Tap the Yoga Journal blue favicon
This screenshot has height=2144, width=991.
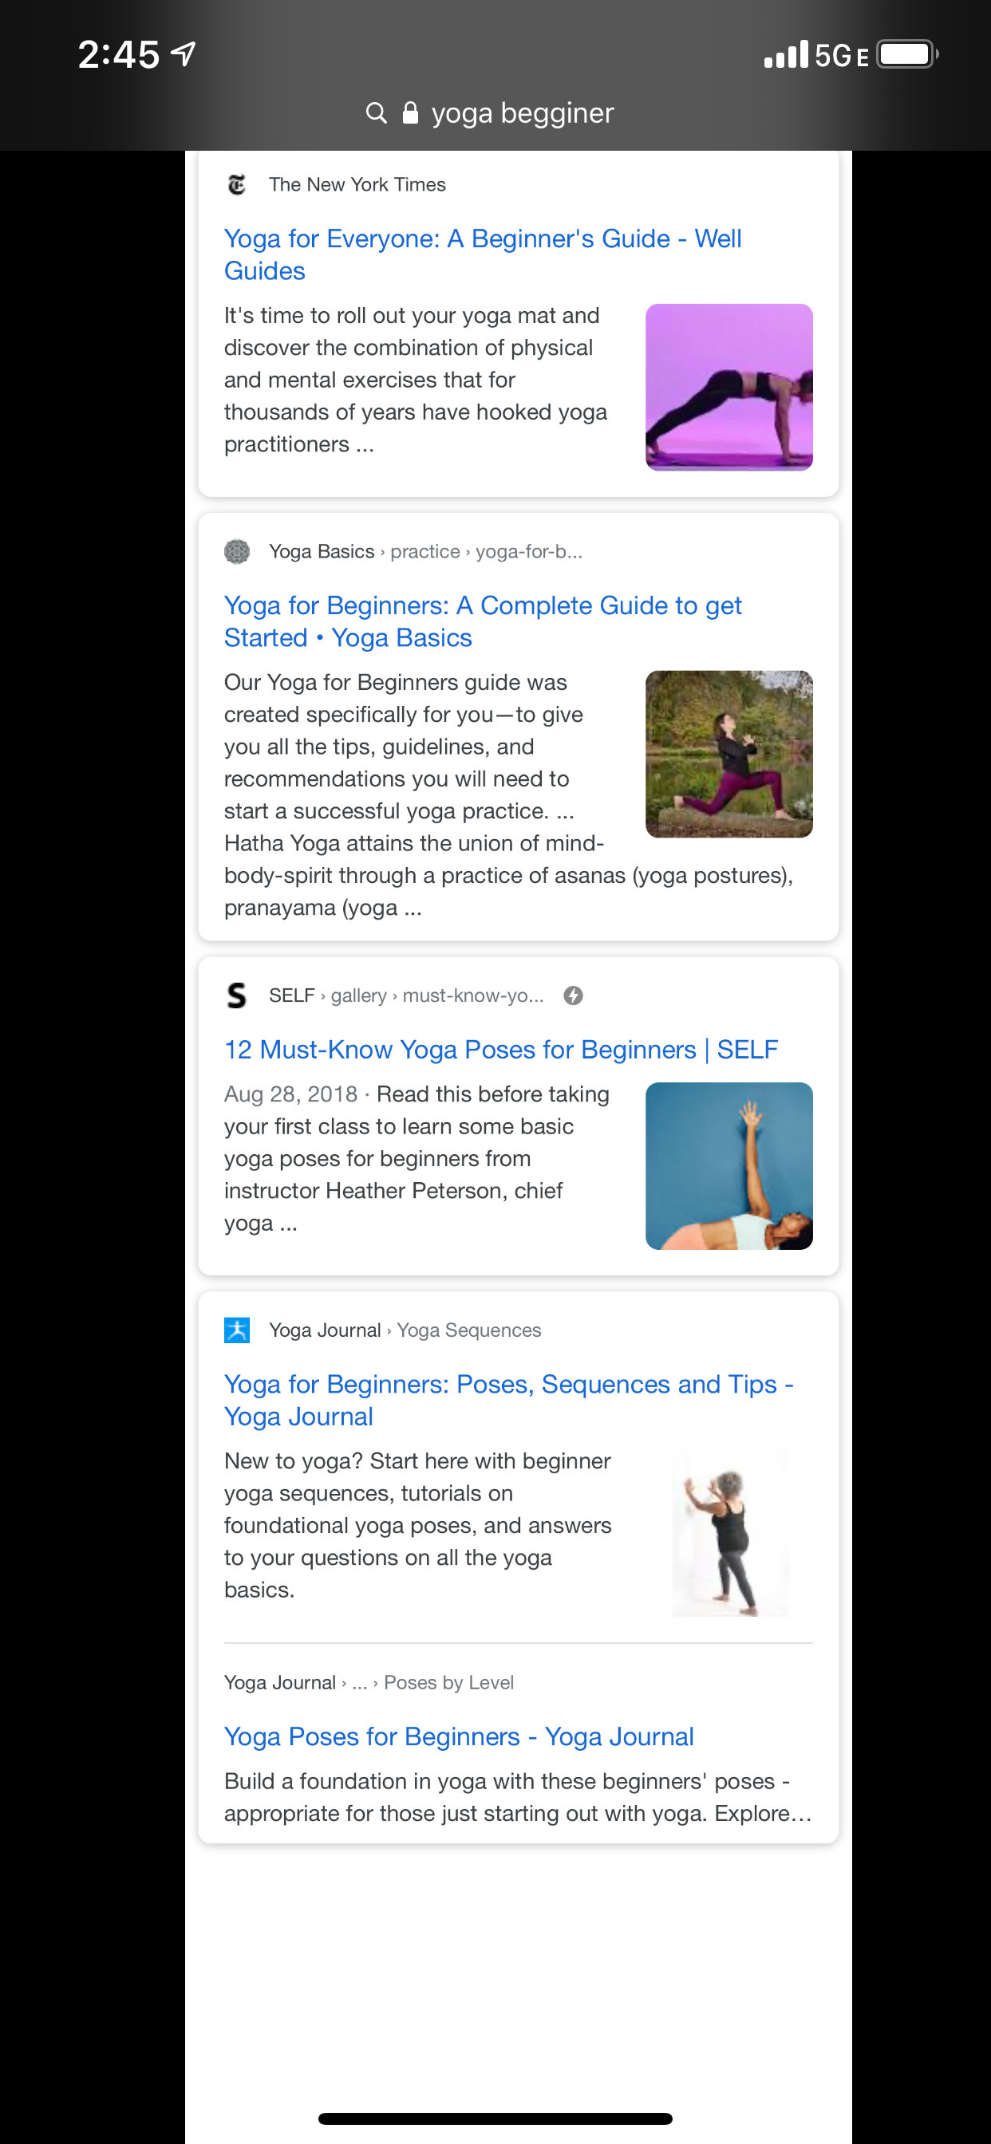pos(237,1330)
